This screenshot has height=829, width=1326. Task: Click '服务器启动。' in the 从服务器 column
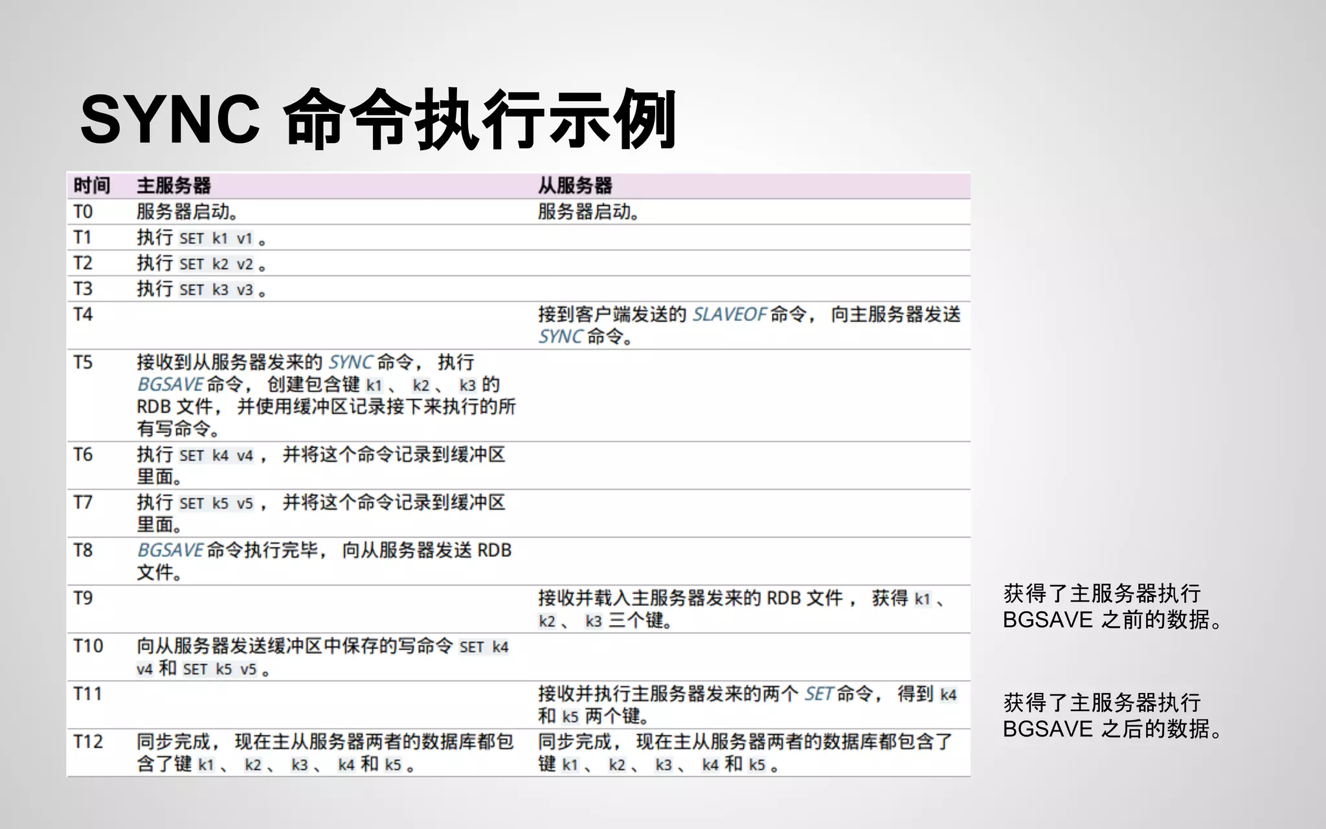click(589, 212)
